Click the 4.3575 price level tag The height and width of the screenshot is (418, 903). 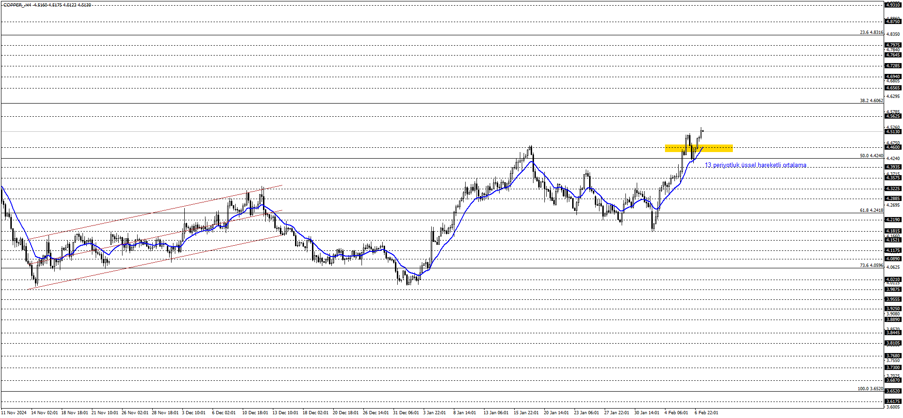[893, 178]
